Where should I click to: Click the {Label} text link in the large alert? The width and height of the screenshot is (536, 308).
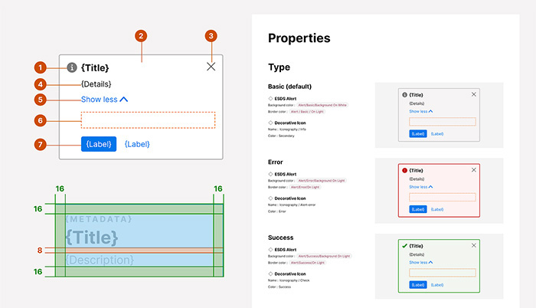point(137,144)
